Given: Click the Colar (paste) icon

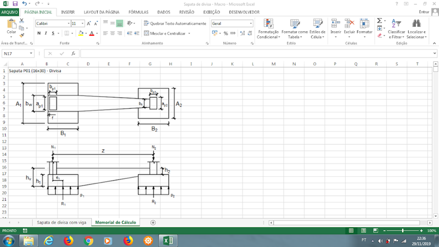Looking at the screenshot, I should [11, 26].
